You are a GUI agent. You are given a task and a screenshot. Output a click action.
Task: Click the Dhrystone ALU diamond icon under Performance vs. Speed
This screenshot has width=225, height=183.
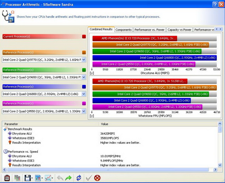(x=10, y=156)
